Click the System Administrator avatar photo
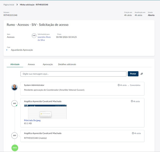The image size is (160, 152). (14, 87)
